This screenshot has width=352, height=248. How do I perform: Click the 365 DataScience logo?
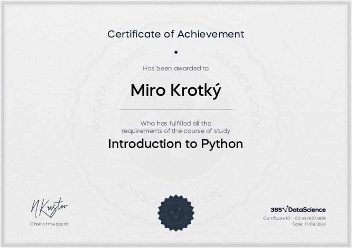point(298,209)
